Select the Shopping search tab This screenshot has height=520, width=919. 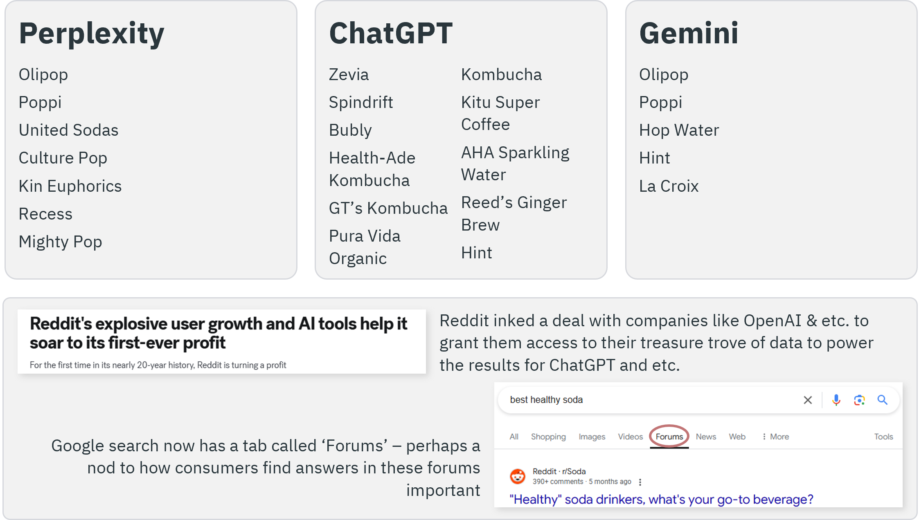pos(548,437)
